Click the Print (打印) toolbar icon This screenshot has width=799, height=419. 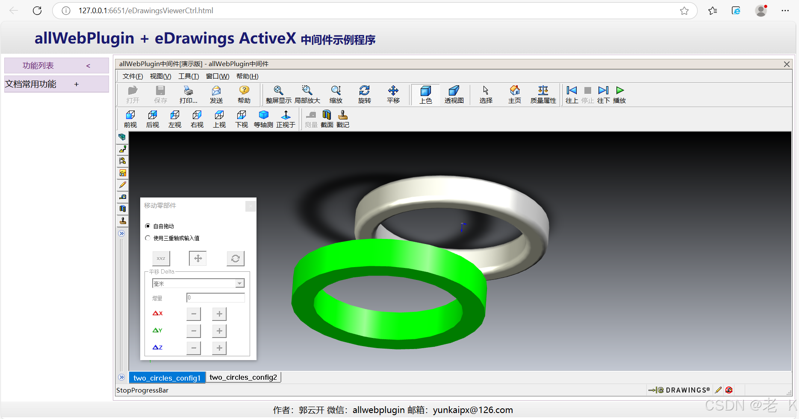point(188,94)
